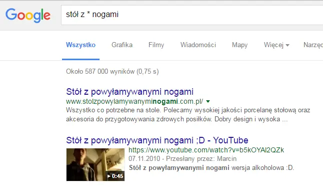This screenshot has width=323, height=192.
Task: Click the play icon on video duration badge
Action: pos(109,176)
